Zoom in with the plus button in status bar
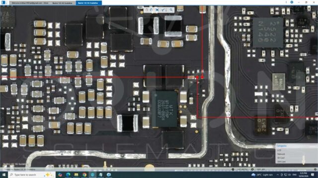318x178 pixels. pos(252,170)
